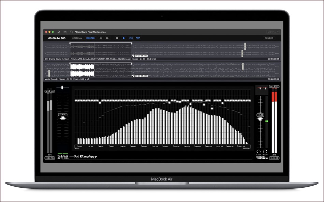Click the master waveform selection start handle
Viewport: 324px width, 202px height.
70,64
